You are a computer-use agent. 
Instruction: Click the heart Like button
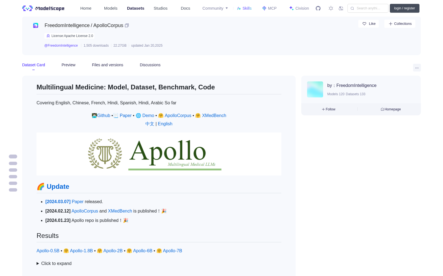[369, 24]
